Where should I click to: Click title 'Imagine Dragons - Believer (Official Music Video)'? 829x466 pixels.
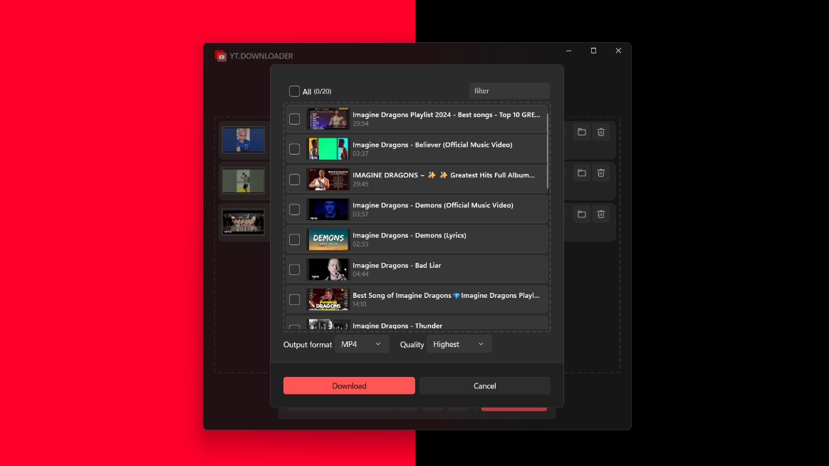tap(432, 145)
